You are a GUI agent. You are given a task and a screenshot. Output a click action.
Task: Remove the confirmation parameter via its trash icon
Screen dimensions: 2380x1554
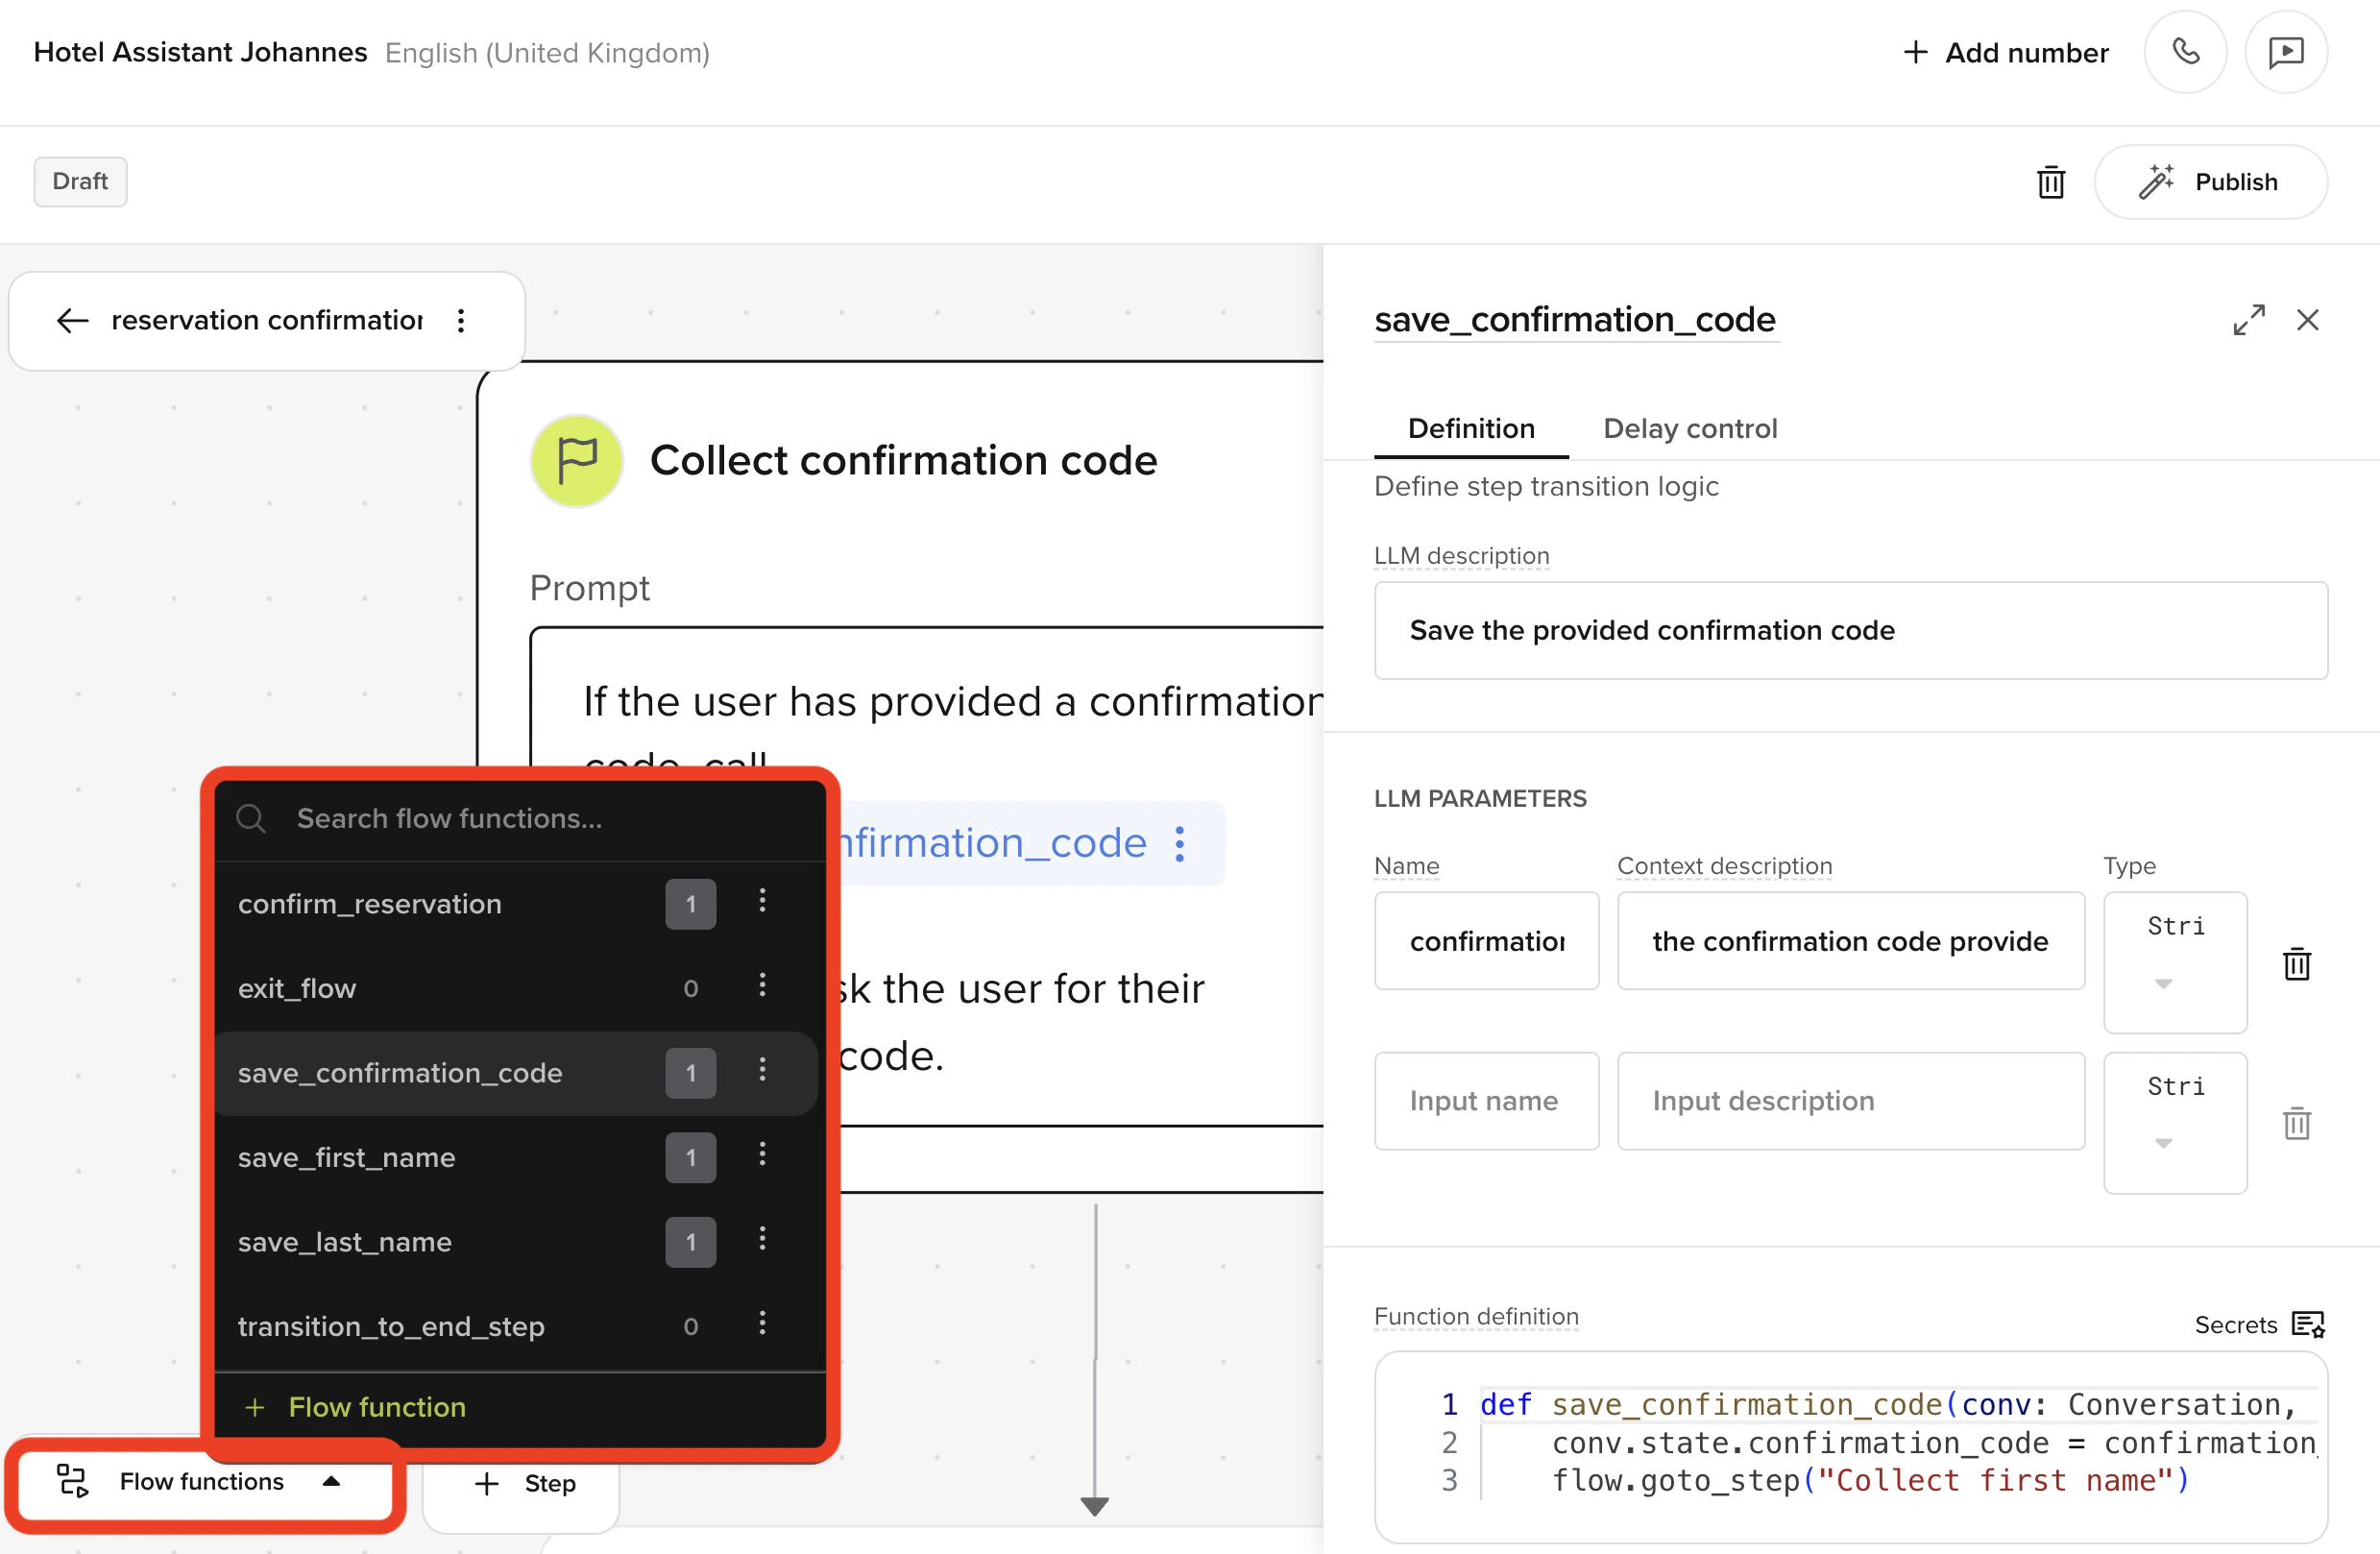[x=2297, y=963]
